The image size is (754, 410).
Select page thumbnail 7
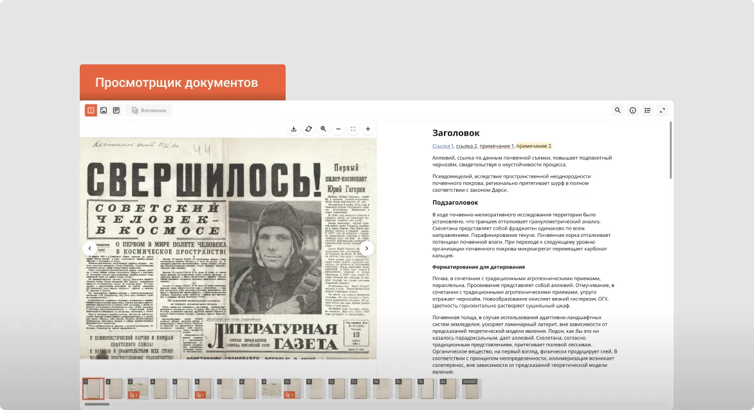[x=226, y=388]
